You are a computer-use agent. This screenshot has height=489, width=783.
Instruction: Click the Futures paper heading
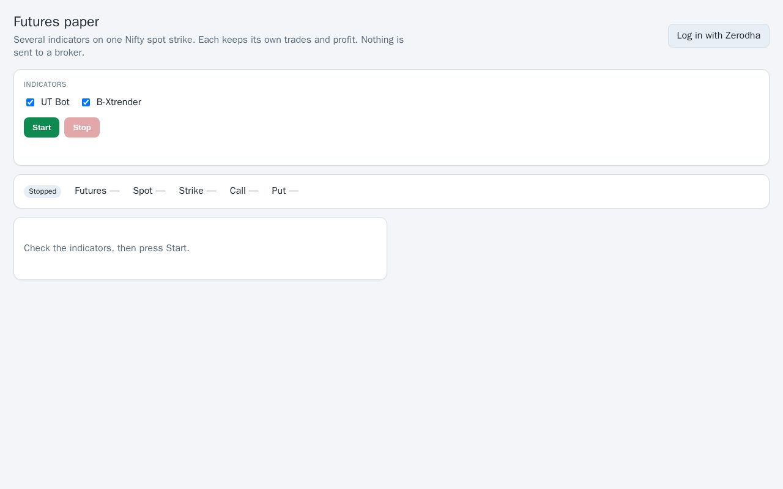56,21
